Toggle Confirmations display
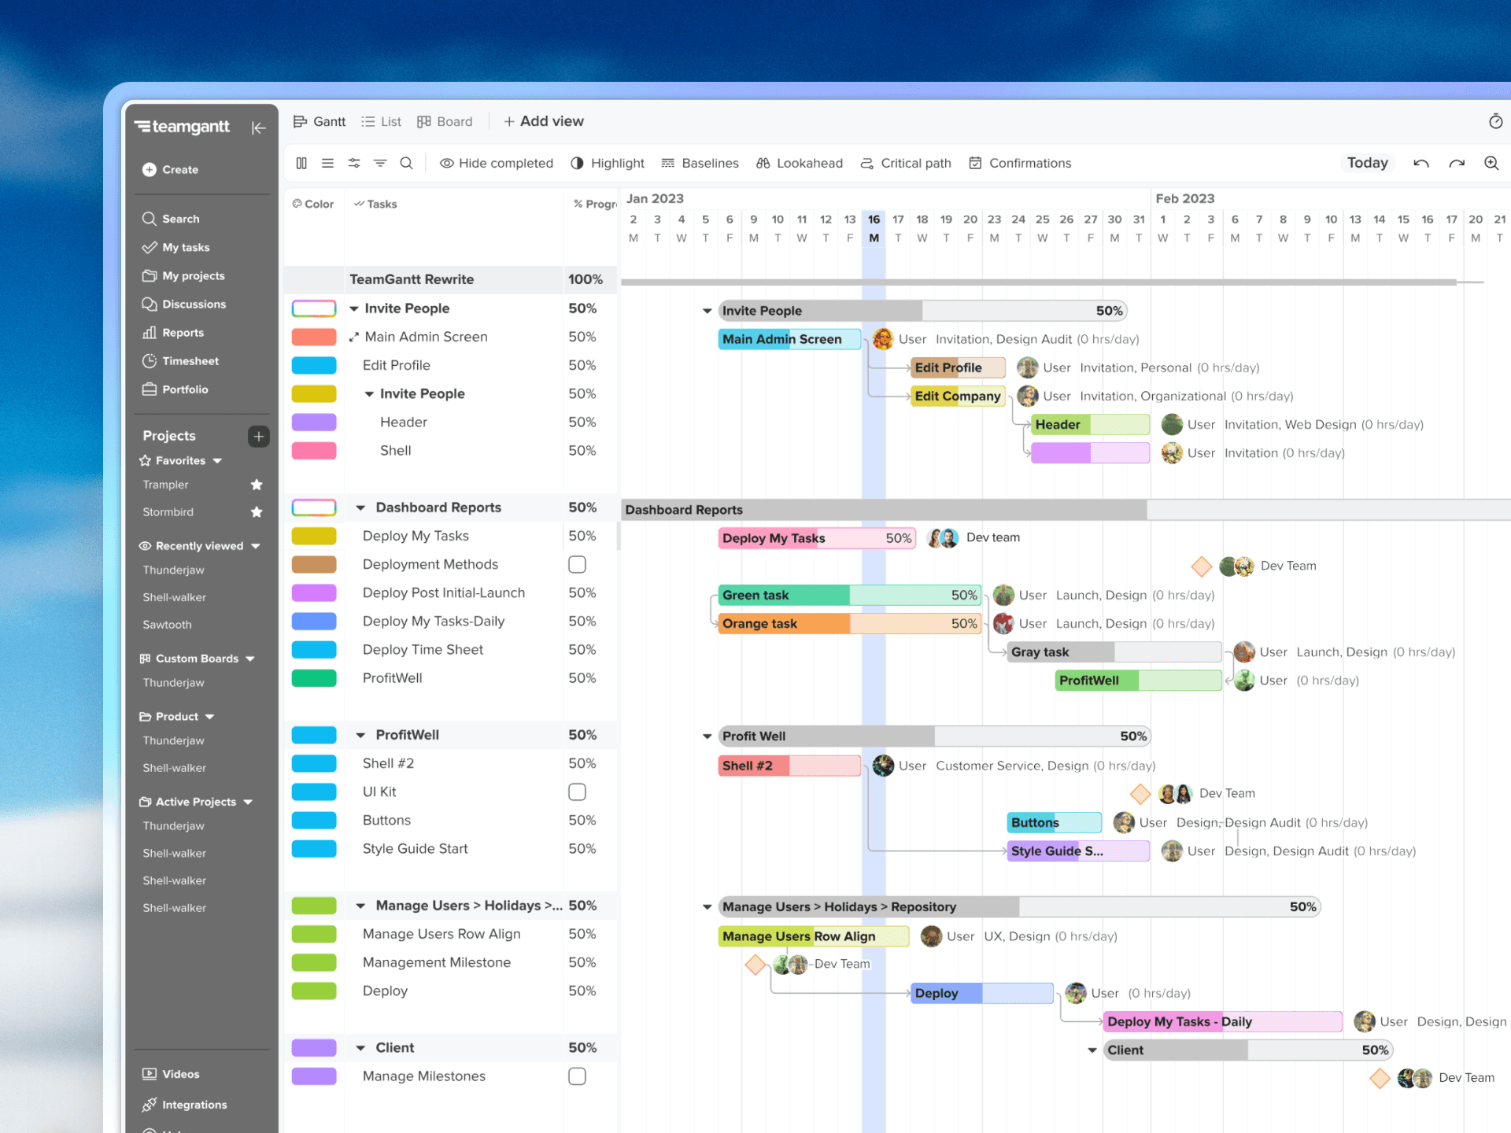The height and width of the screenshot is (1133, 1511). (x=1019, y=163)
